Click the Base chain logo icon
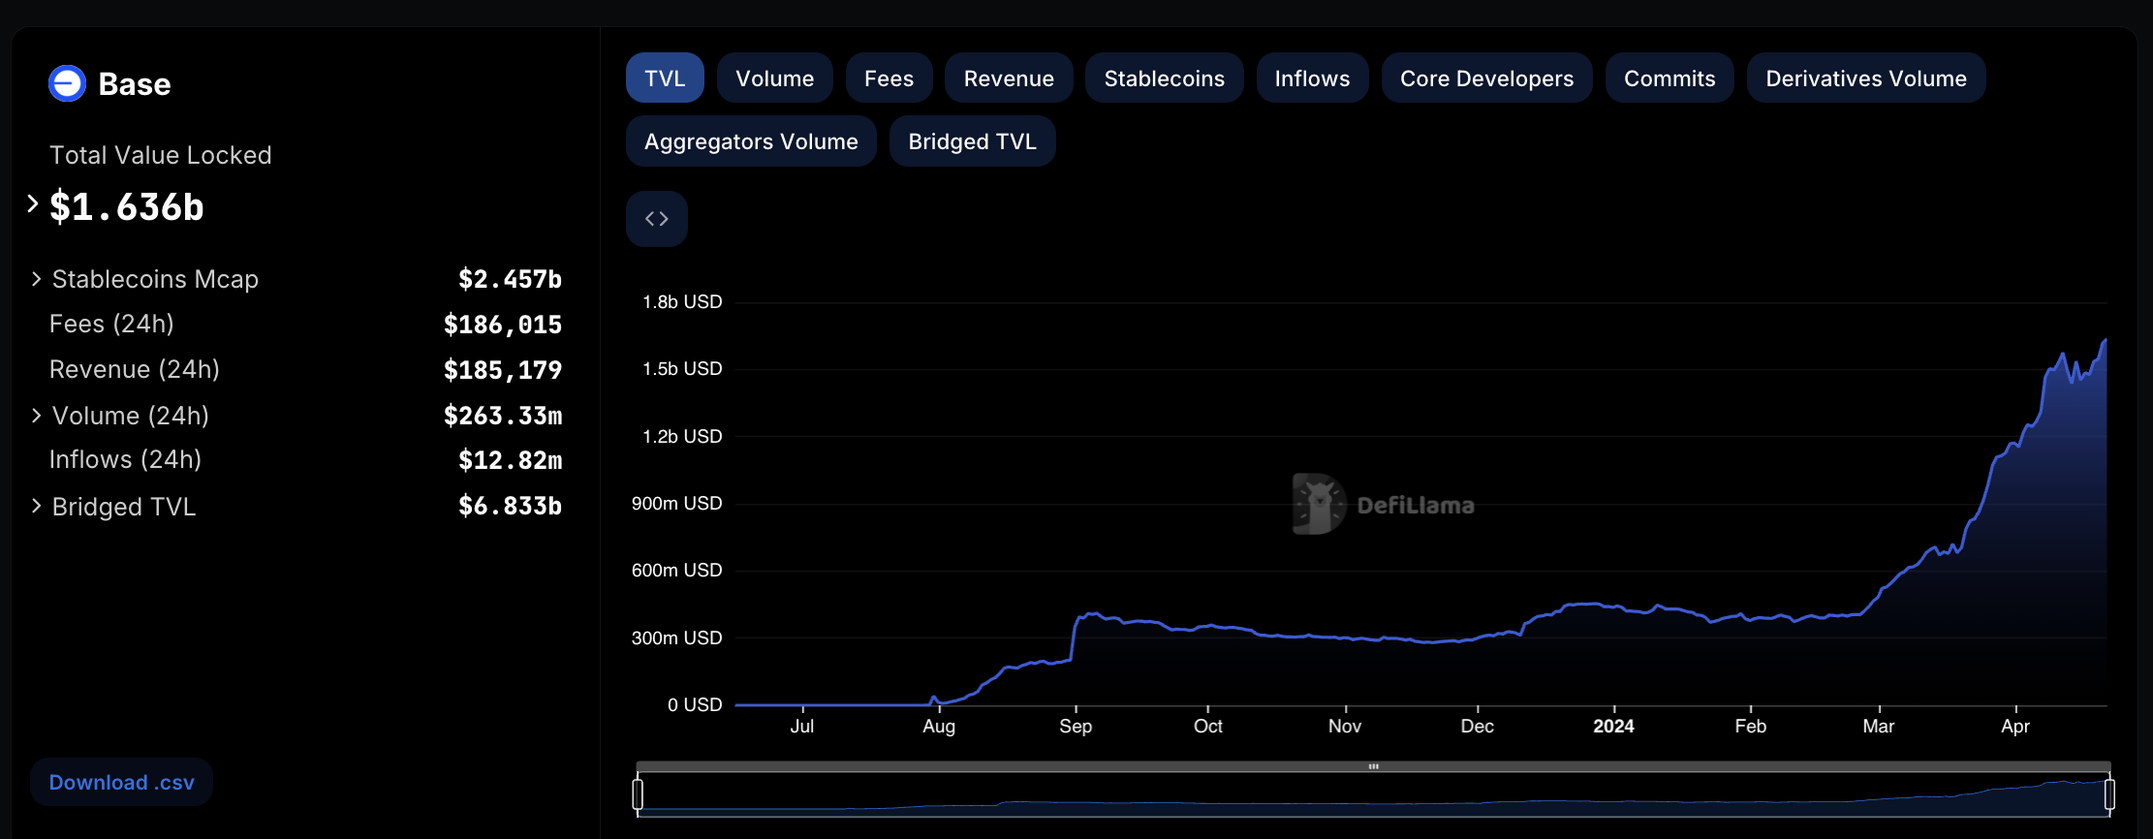The image size is (2153, 839). pos(67,84)
